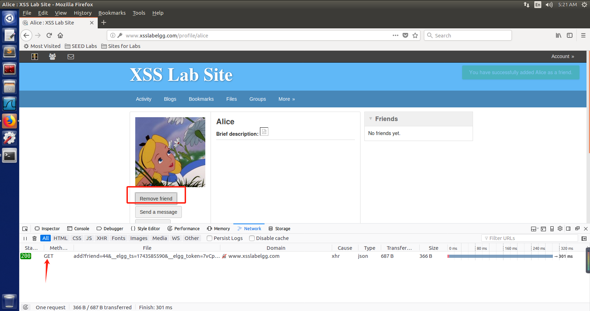The image size is (590, 311).
Task: Save page to Pocket icon
Action: pyautogui.click(x=405, y=35)
